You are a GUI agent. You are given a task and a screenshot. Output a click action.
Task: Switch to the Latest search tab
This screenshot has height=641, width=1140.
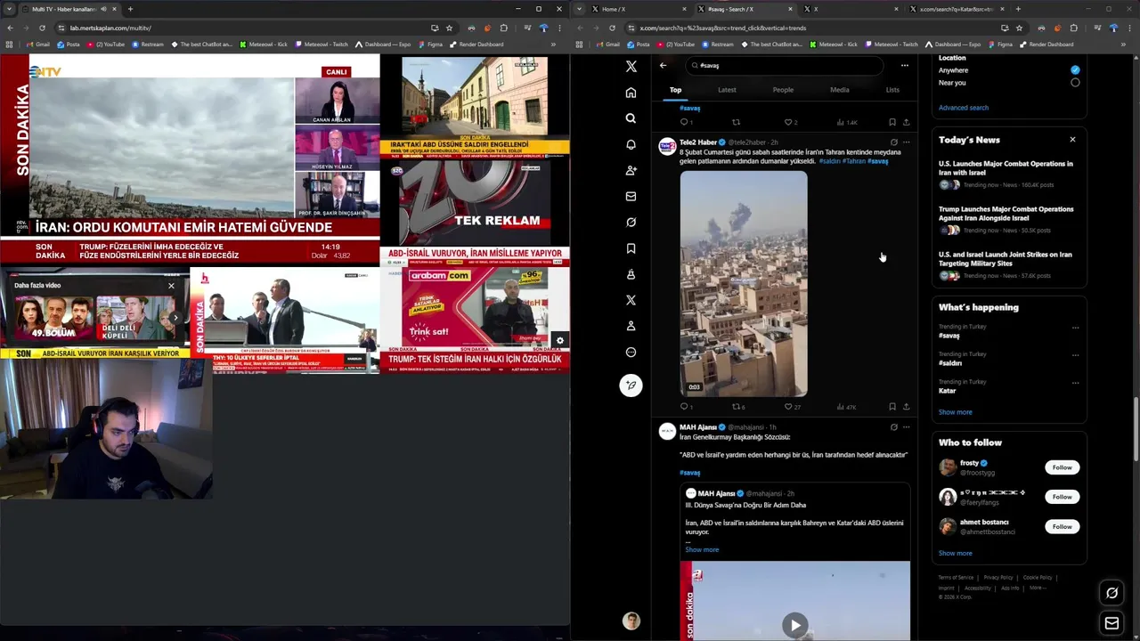(x=727, y=90)
